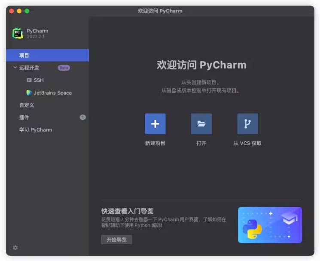Collapse the 远程开发 section chevron
The height and width of the screenshot is (261, 320).
click(x=15, y=67)
